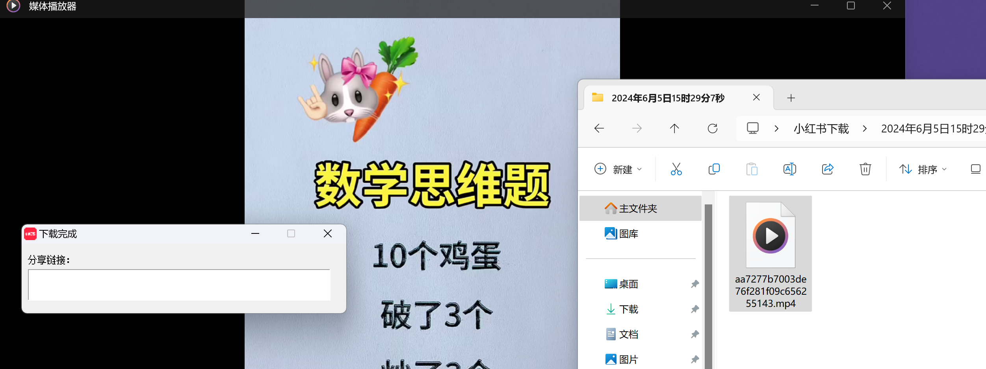Click the Media Player app icon
The width and height of the screenshot is (986, 369).
click(13, 6)
